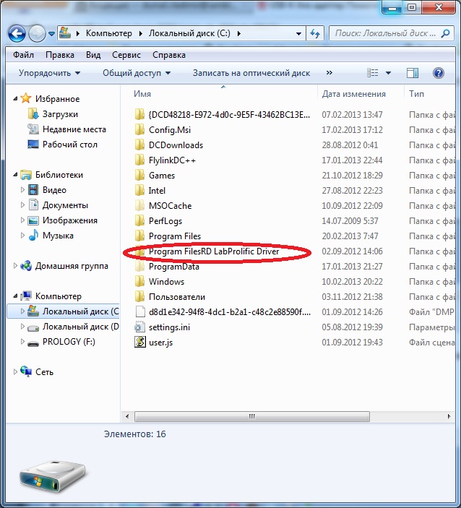
Task: Collapse the Компьютер tree node
Action: (15, 296)
